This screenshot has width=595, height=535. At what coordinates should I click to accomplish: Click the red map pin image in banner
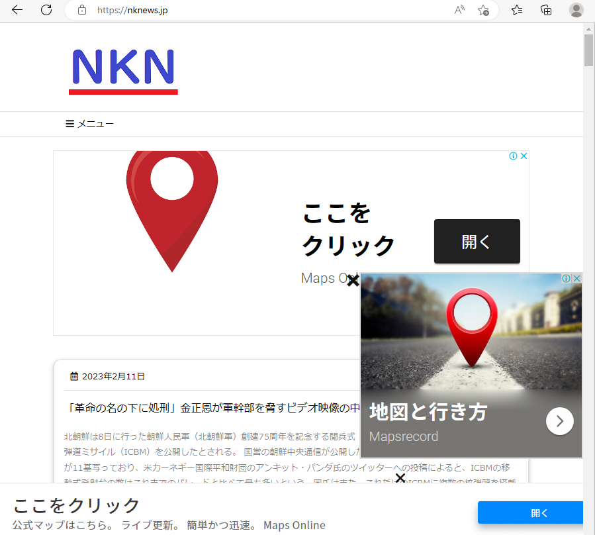click(172, 211)
